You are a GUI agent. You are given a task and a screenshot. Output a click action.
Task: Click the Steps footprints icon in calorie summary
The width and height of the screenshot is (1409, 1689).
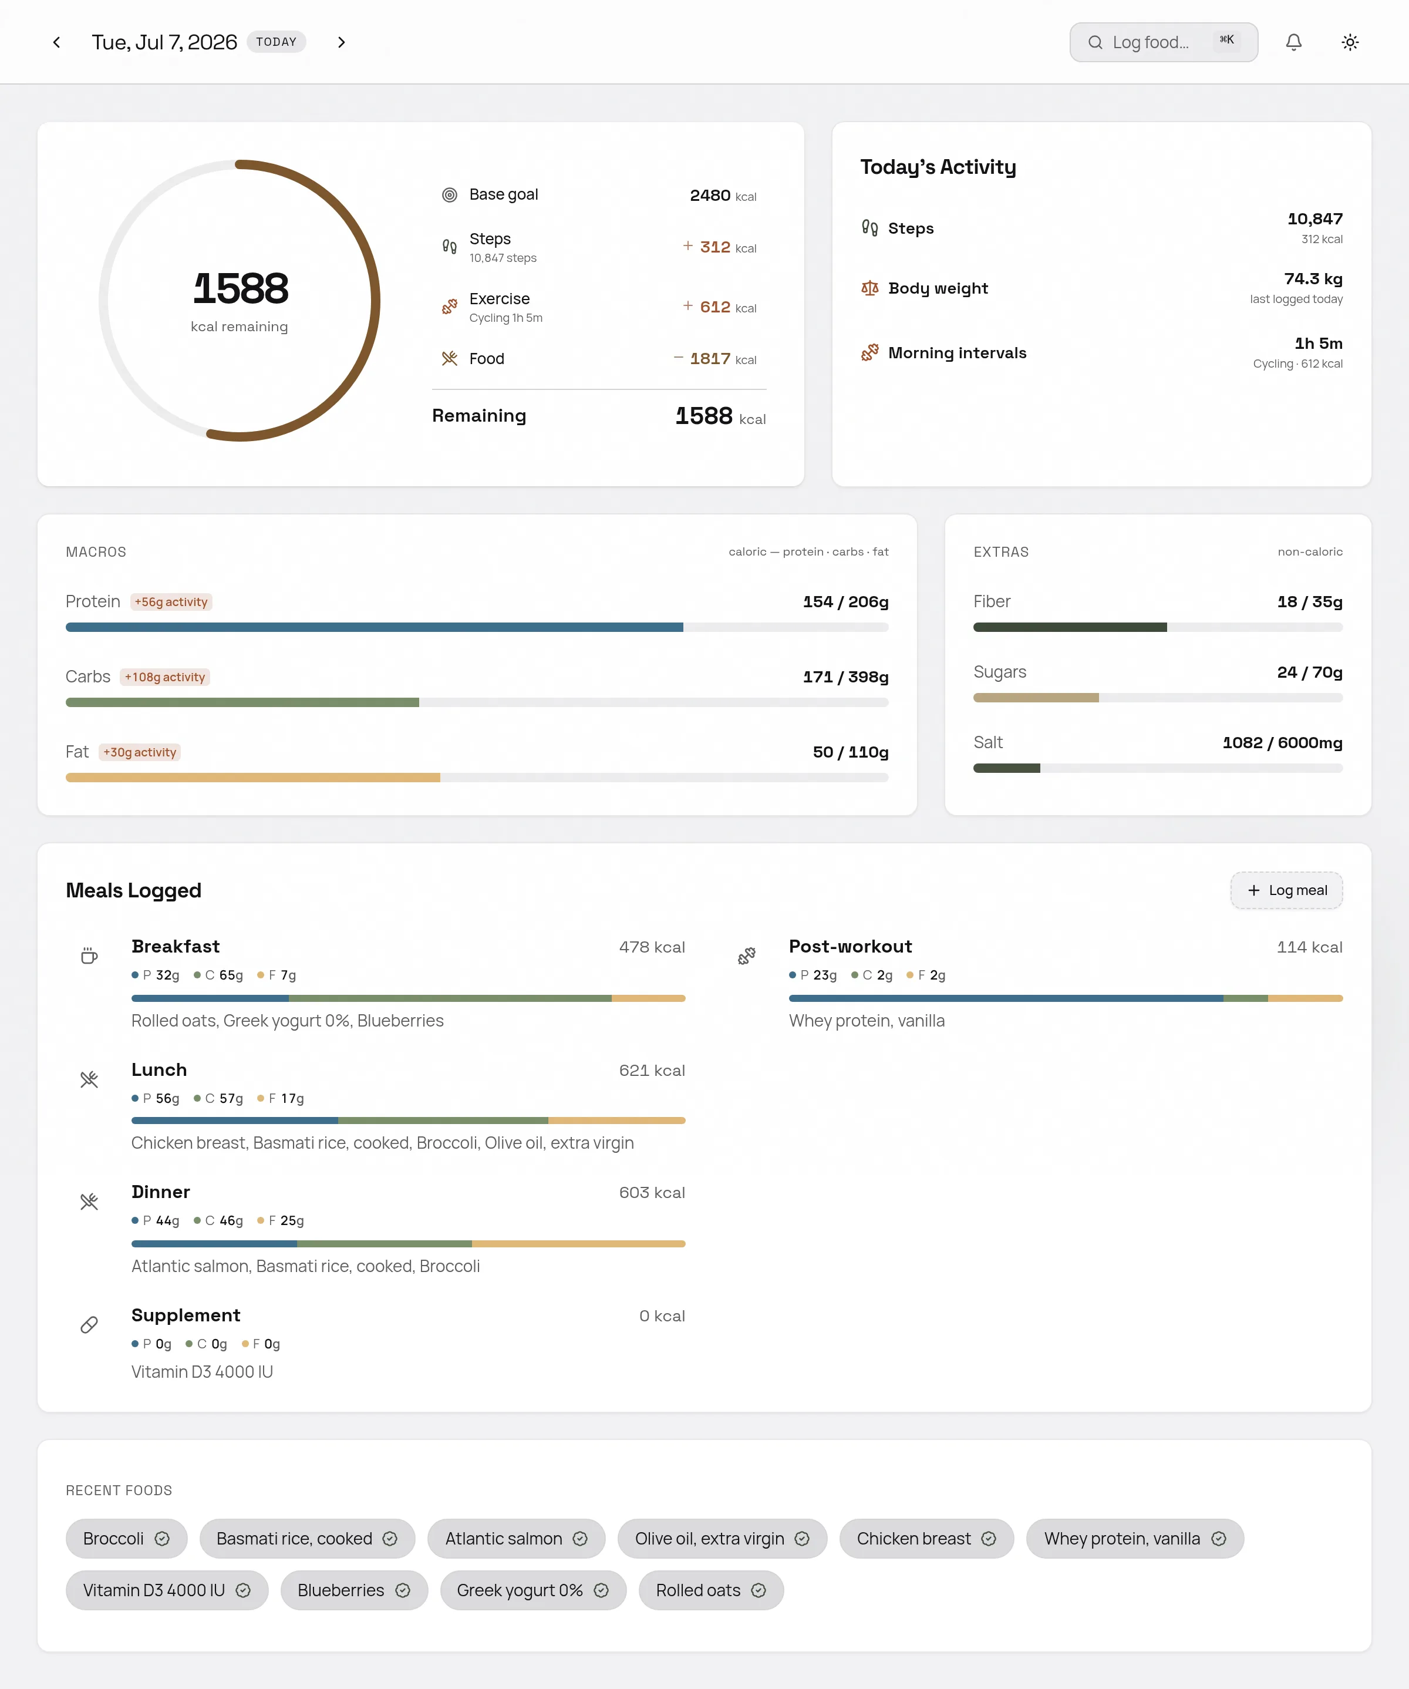[x=450, y=247]
